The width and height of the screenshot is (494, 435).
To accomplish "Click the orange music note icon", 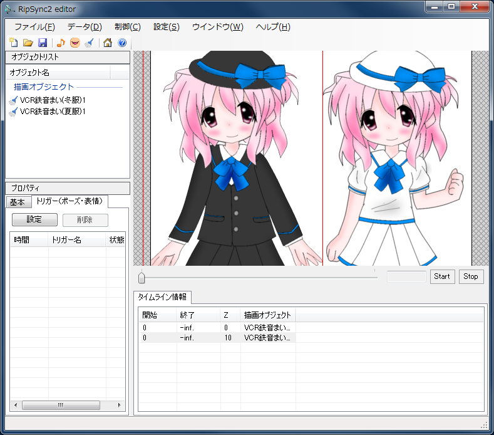I will (x=61, y=43).
